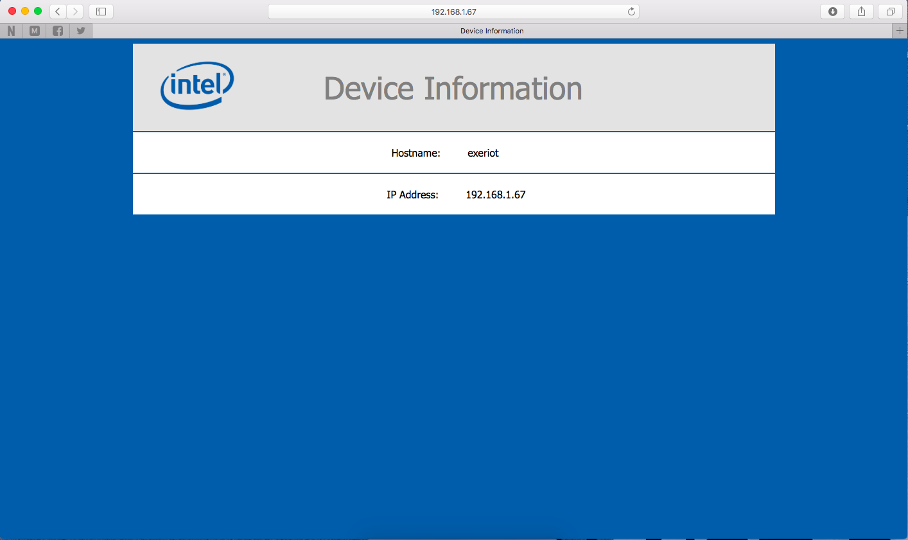Click the Device Information heading
The width and height of the screenshot is (908, 540).
453,89
